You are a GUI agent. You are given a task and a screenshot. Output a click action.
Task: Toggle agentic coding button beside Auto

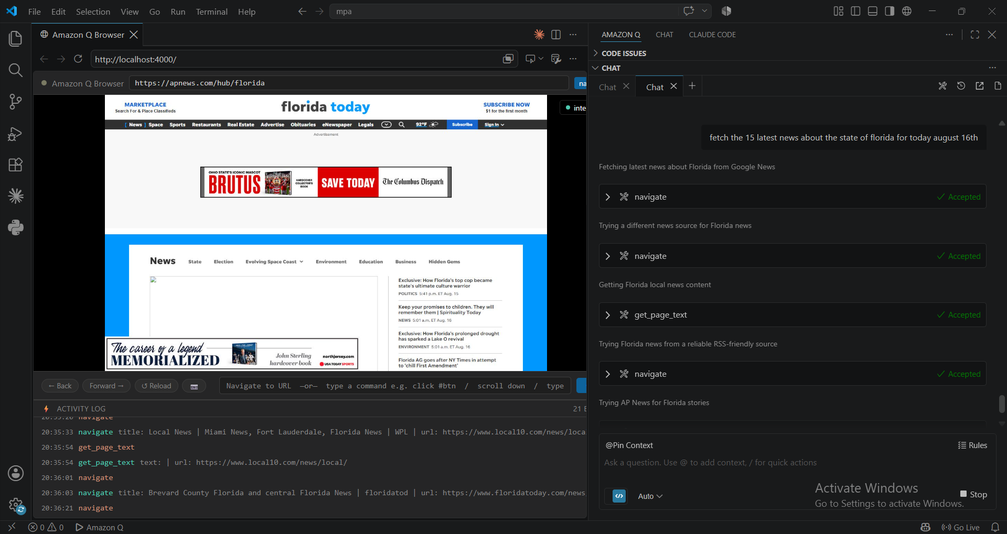click(619, 496)
